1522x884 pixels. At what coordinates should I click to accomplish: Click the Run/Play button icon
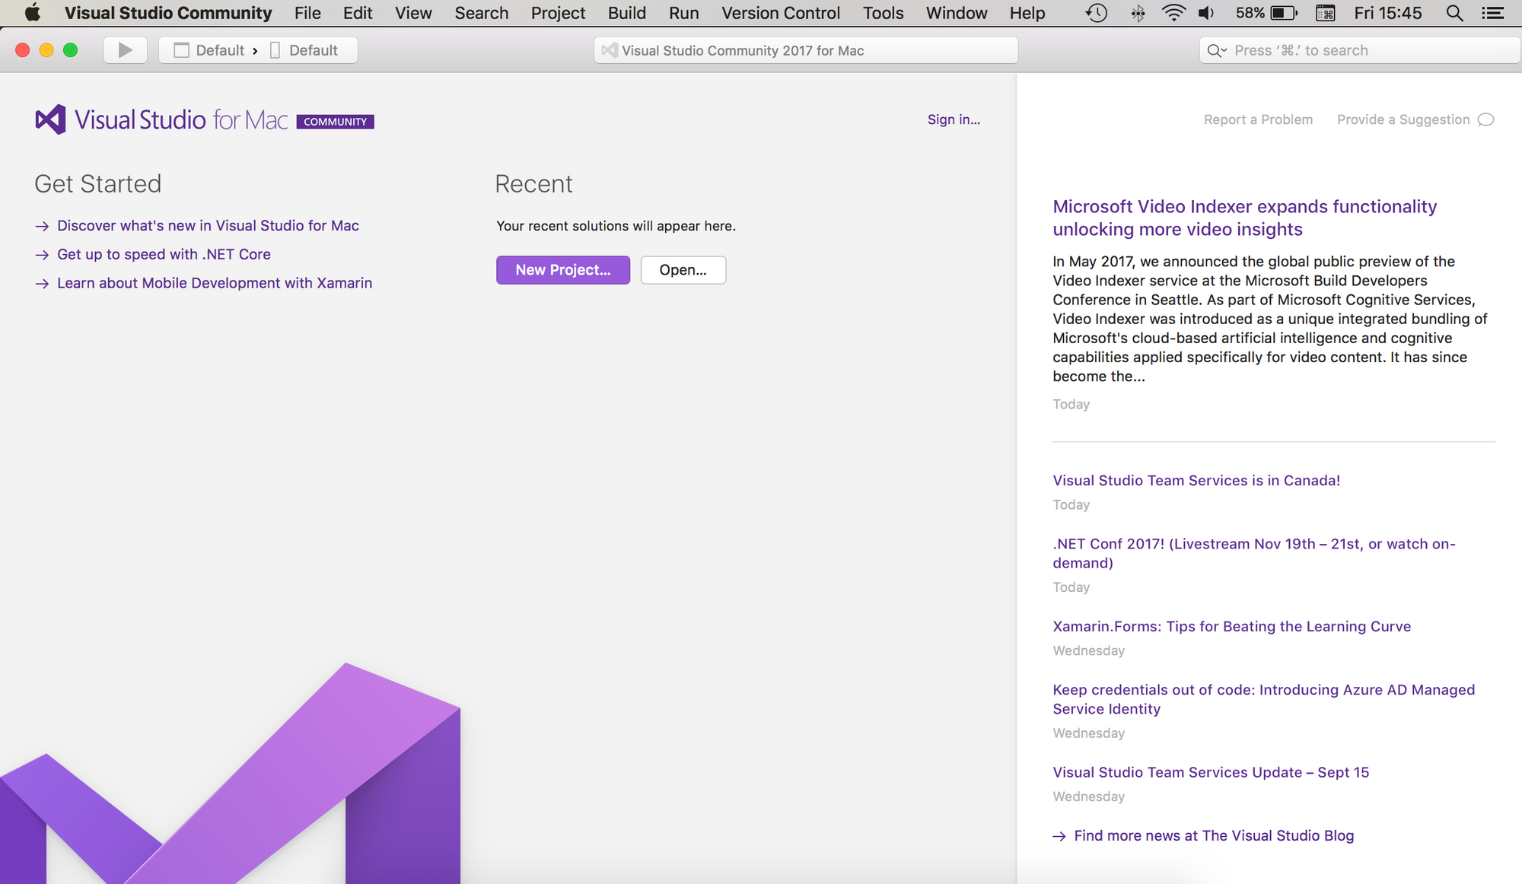click(x=123, y=49)
